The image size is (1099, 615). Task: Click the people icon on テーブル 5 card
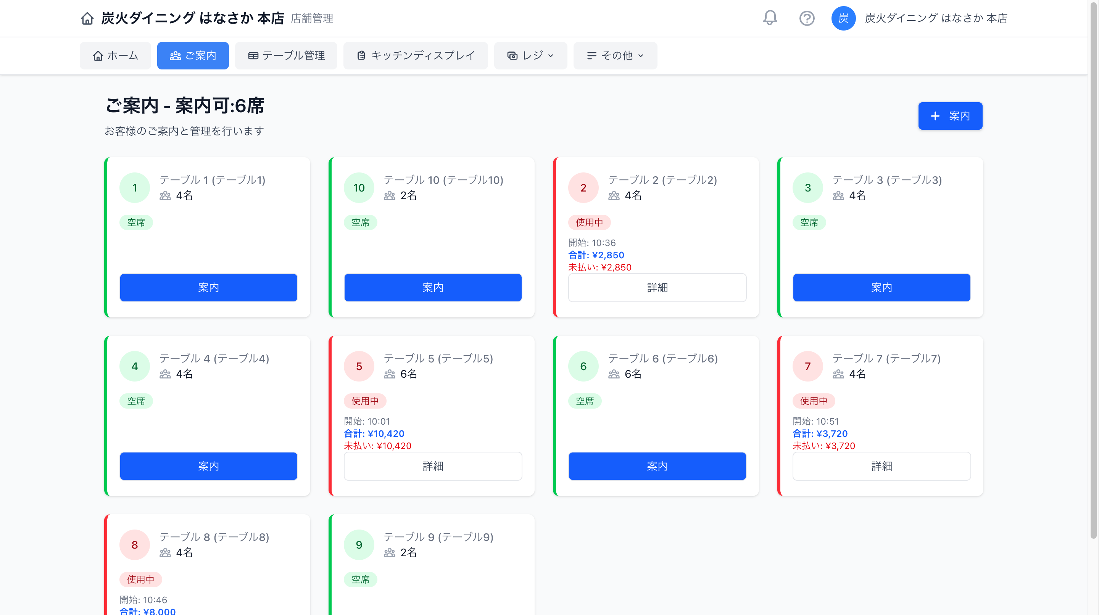[390, 375]
